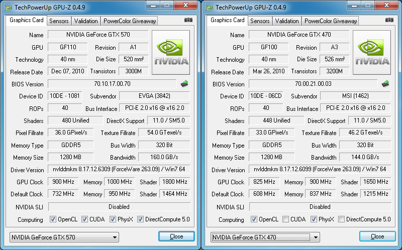Click GPU field showing GF110
Image resolution: width=402 pixels, height=250 pixels.
[x=68, y=47]
